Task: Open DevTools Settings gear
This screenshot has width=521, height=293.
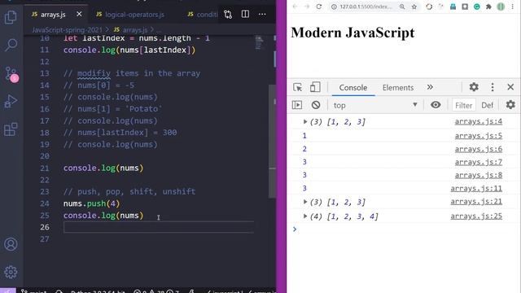Action: (474, 87)
